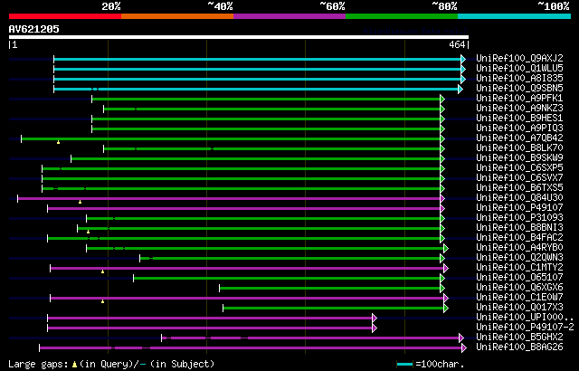Screen dimensions: 579x371
Task: Click UniRef100_Q6XGX6 hit name
Action: pos(519,288)
